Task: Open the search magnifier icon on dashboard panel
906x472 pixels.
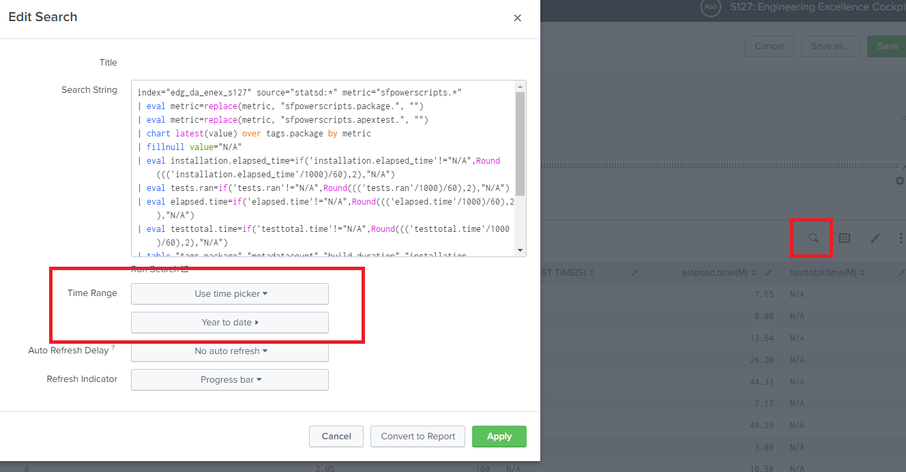Action: coord(813,238)
